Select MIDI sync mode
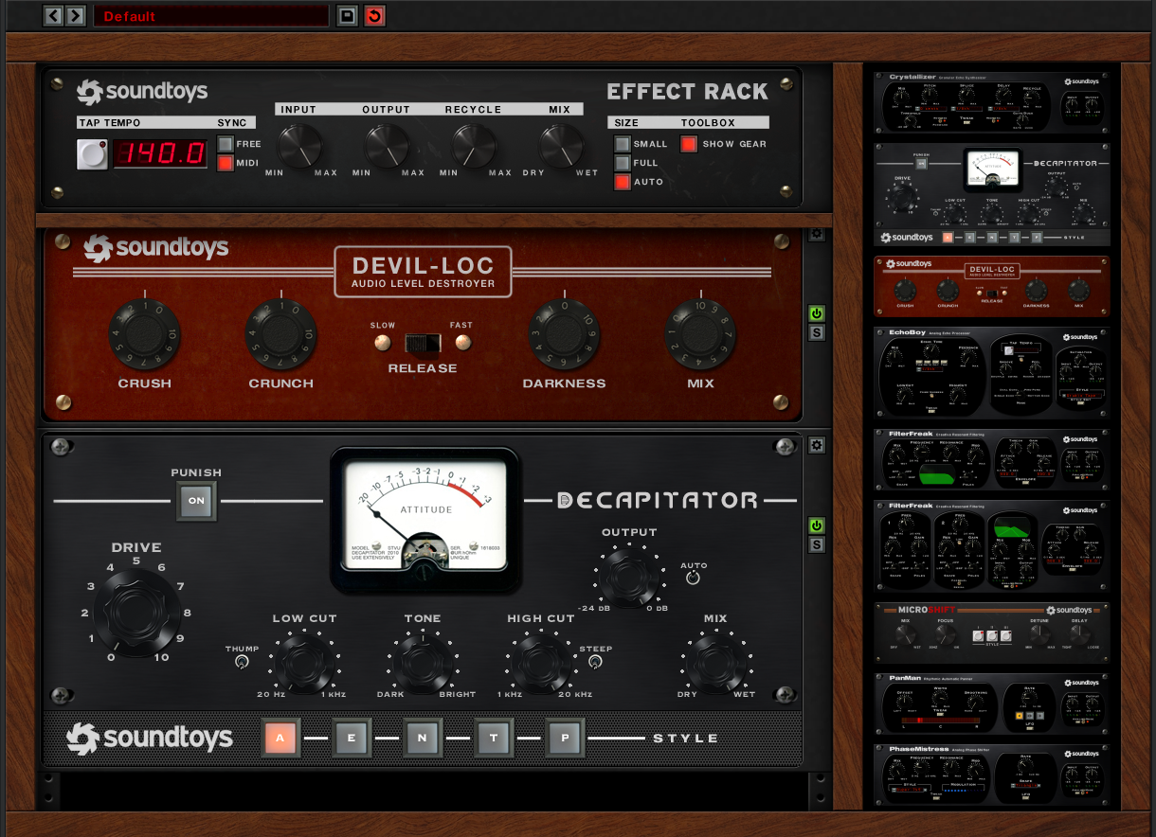This screenshot has width=1156, height=837. point(226,163)
